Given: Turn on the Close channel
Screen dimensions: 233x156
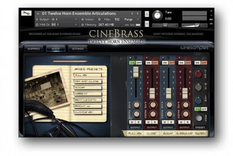Looking at the screenshot, I should tap(149, 63).
